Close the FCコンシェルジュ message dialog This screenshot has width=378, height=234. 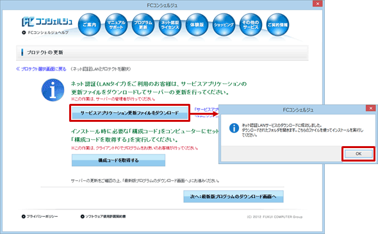pyautogui.click(x=370, y=108)
